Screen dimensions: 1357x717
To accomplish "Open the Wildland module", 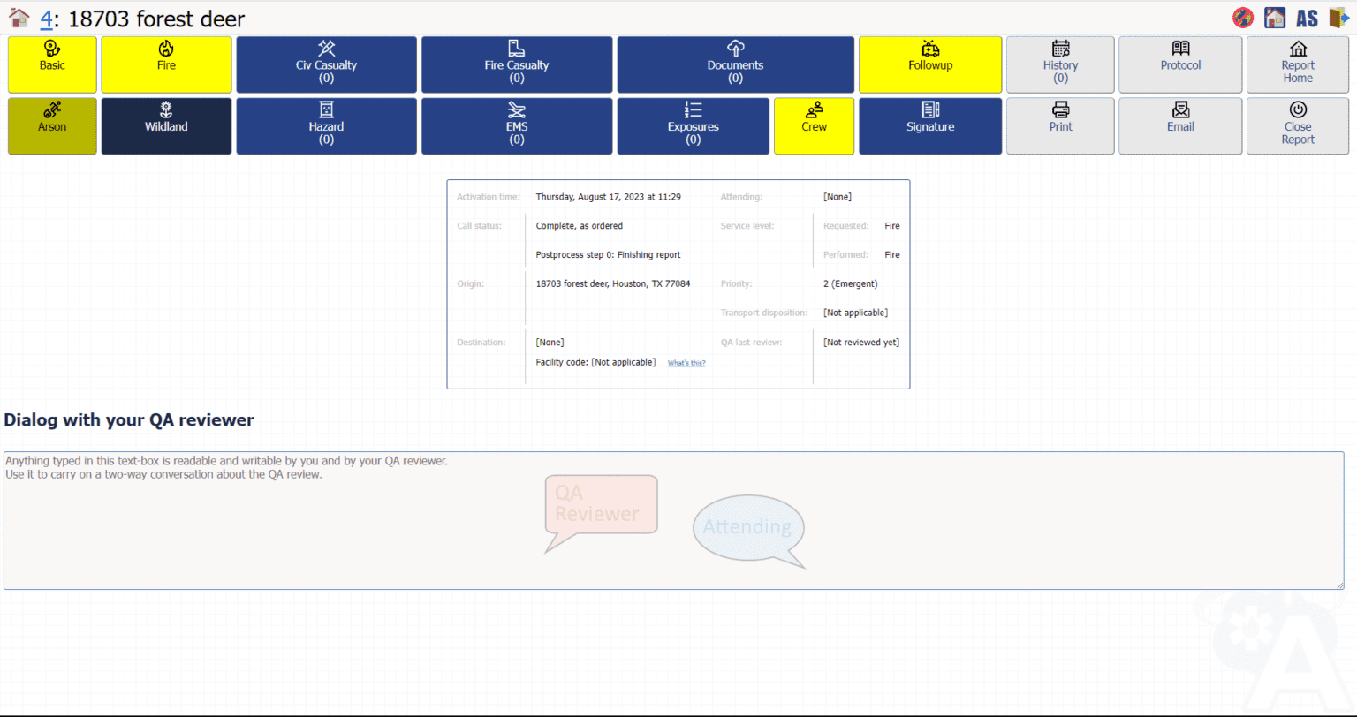I will (166, 125).
